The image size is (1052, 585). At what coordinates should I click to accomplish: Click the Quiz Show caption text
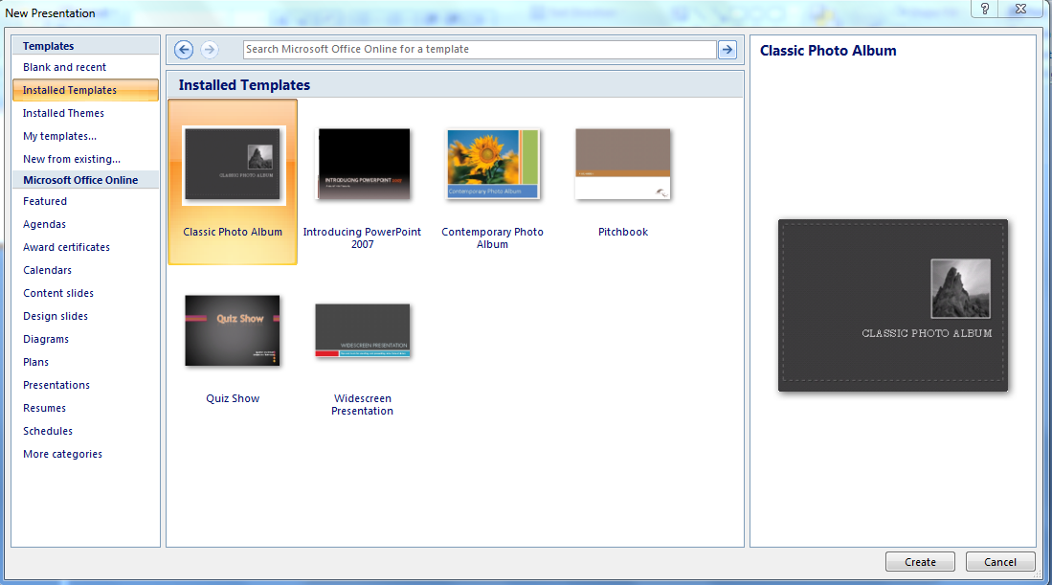233,398
